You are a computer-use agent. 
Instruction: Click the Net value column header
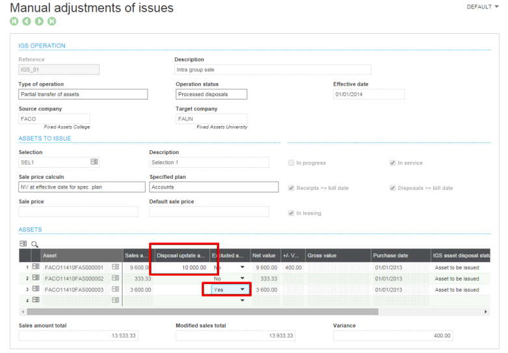(x=265, y=255)
